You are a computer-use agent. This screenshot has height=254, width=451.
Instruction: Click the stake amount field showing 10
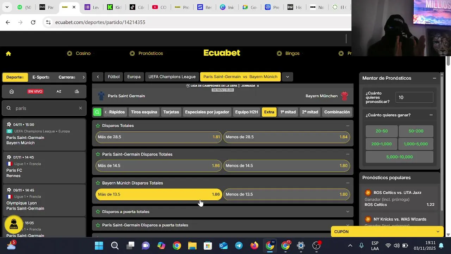tap(414, 97)
